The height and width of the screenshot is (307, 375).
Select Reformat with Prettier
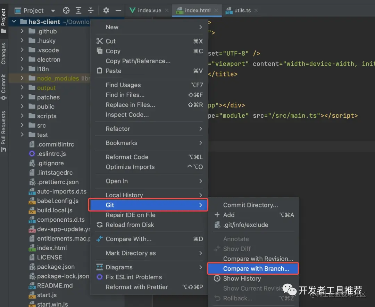coord(149,287)
